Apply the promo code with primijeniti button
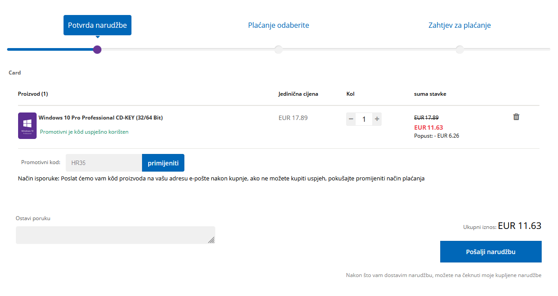The image size is (558, 296). (x=163, y=163)
